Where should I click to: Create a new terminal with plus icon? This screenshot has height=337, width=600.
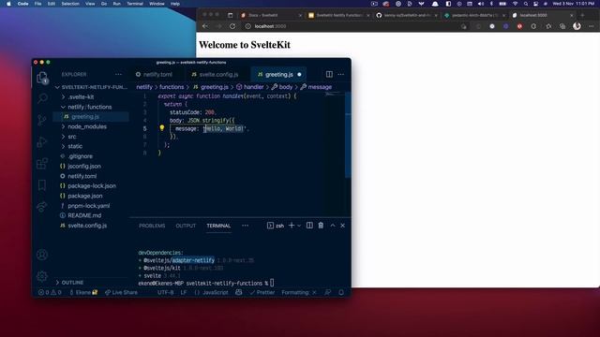292,226
